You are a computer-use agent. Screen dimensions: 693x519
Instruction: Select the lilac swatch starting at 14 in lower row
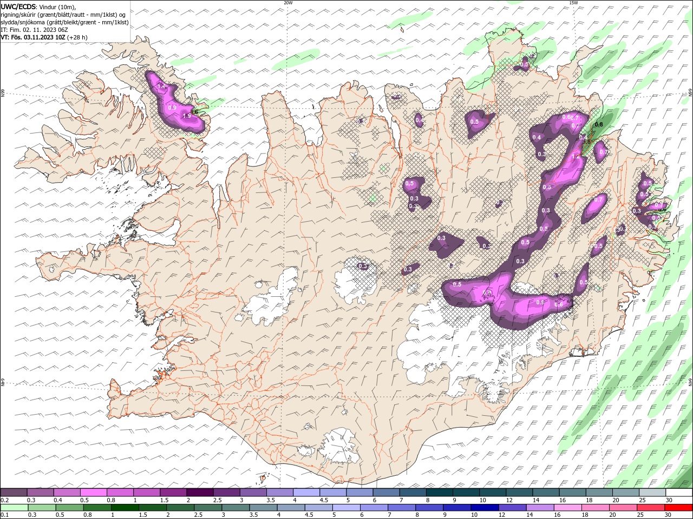pyautogui.click(x=540, y=508)
